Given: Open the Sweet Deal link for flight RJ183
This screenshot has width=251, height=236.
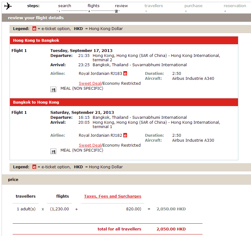Looking at the screenshot, I should coord(90,84).
